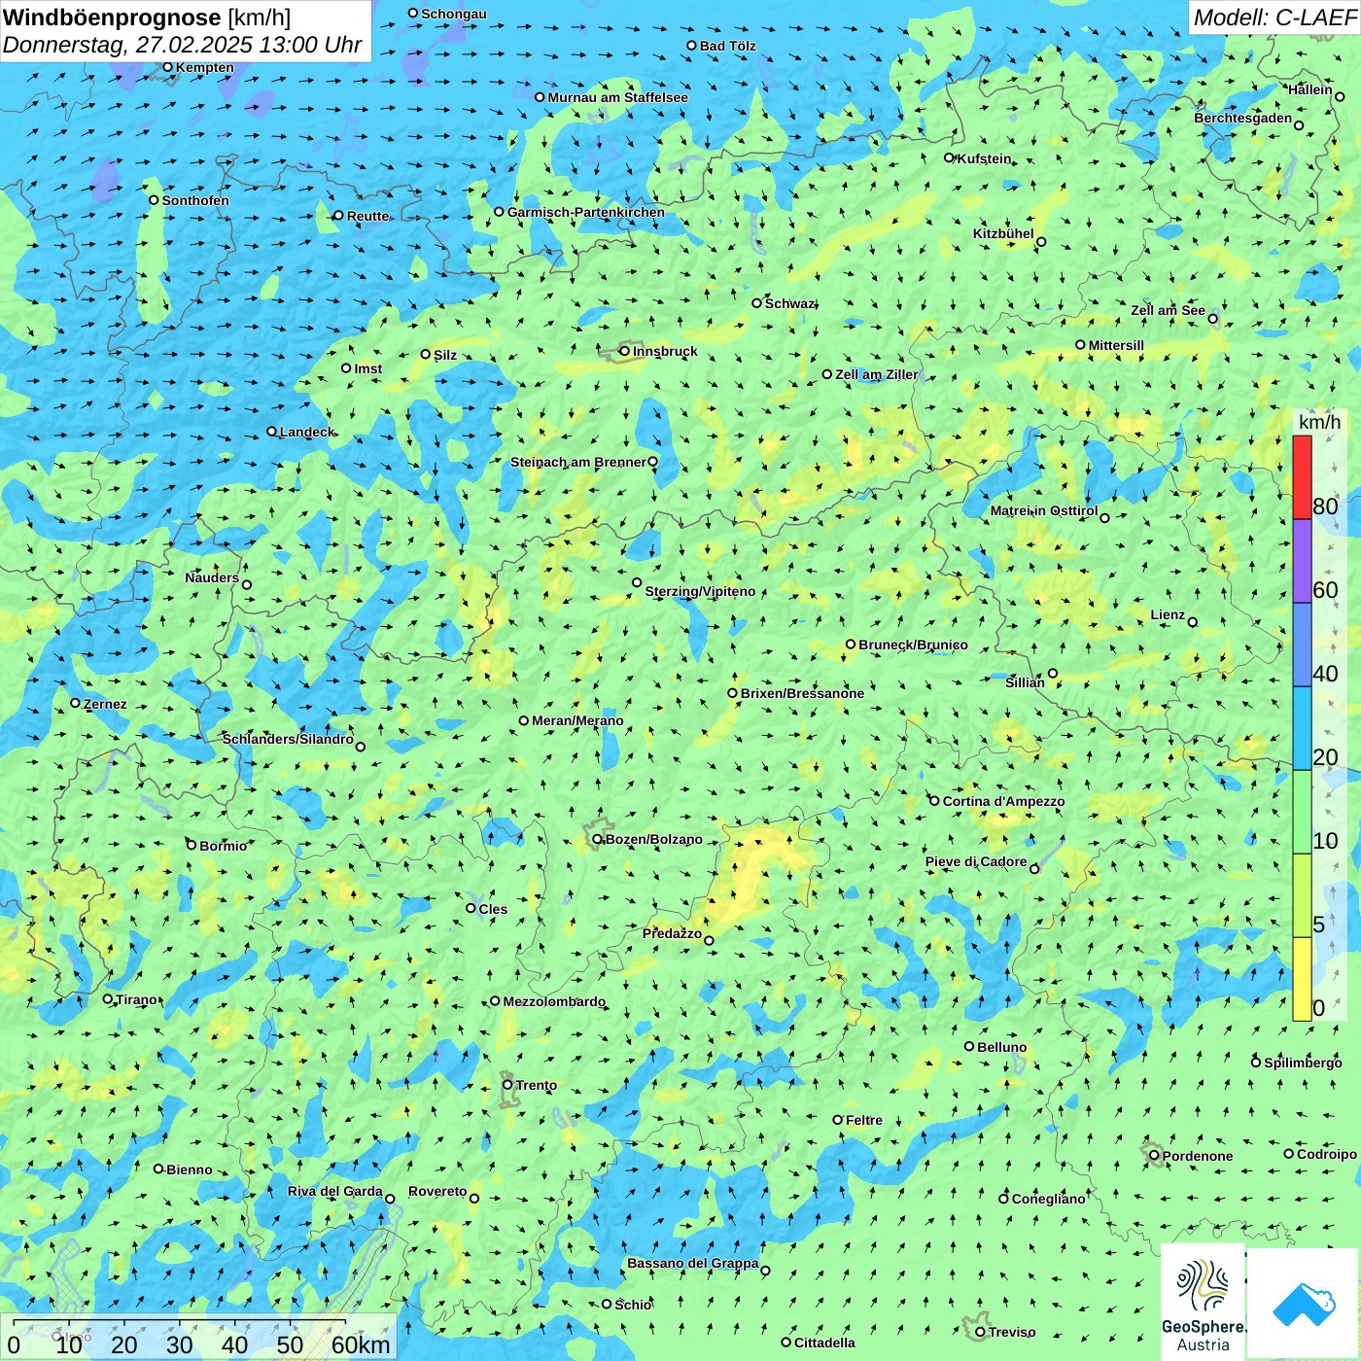Click the purple 60 km/h legend color
This screenshot has width=1361, height=1361.
pos(1302,561)
